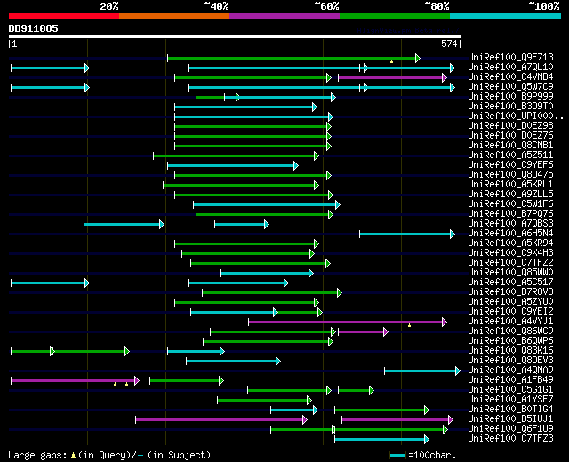Click the UniRef100_C9X4H3 label

coord(510,252)
